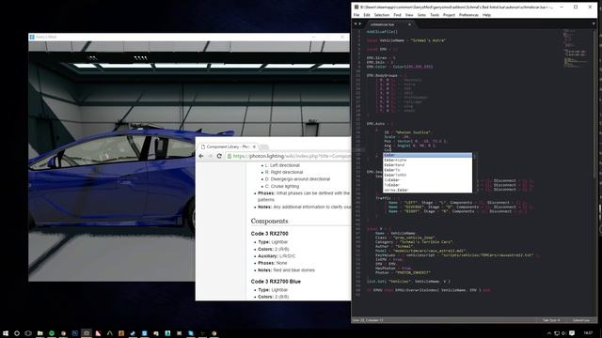Open the Find menu in Sublime Text
602x338 pixels.
[397, 15]
